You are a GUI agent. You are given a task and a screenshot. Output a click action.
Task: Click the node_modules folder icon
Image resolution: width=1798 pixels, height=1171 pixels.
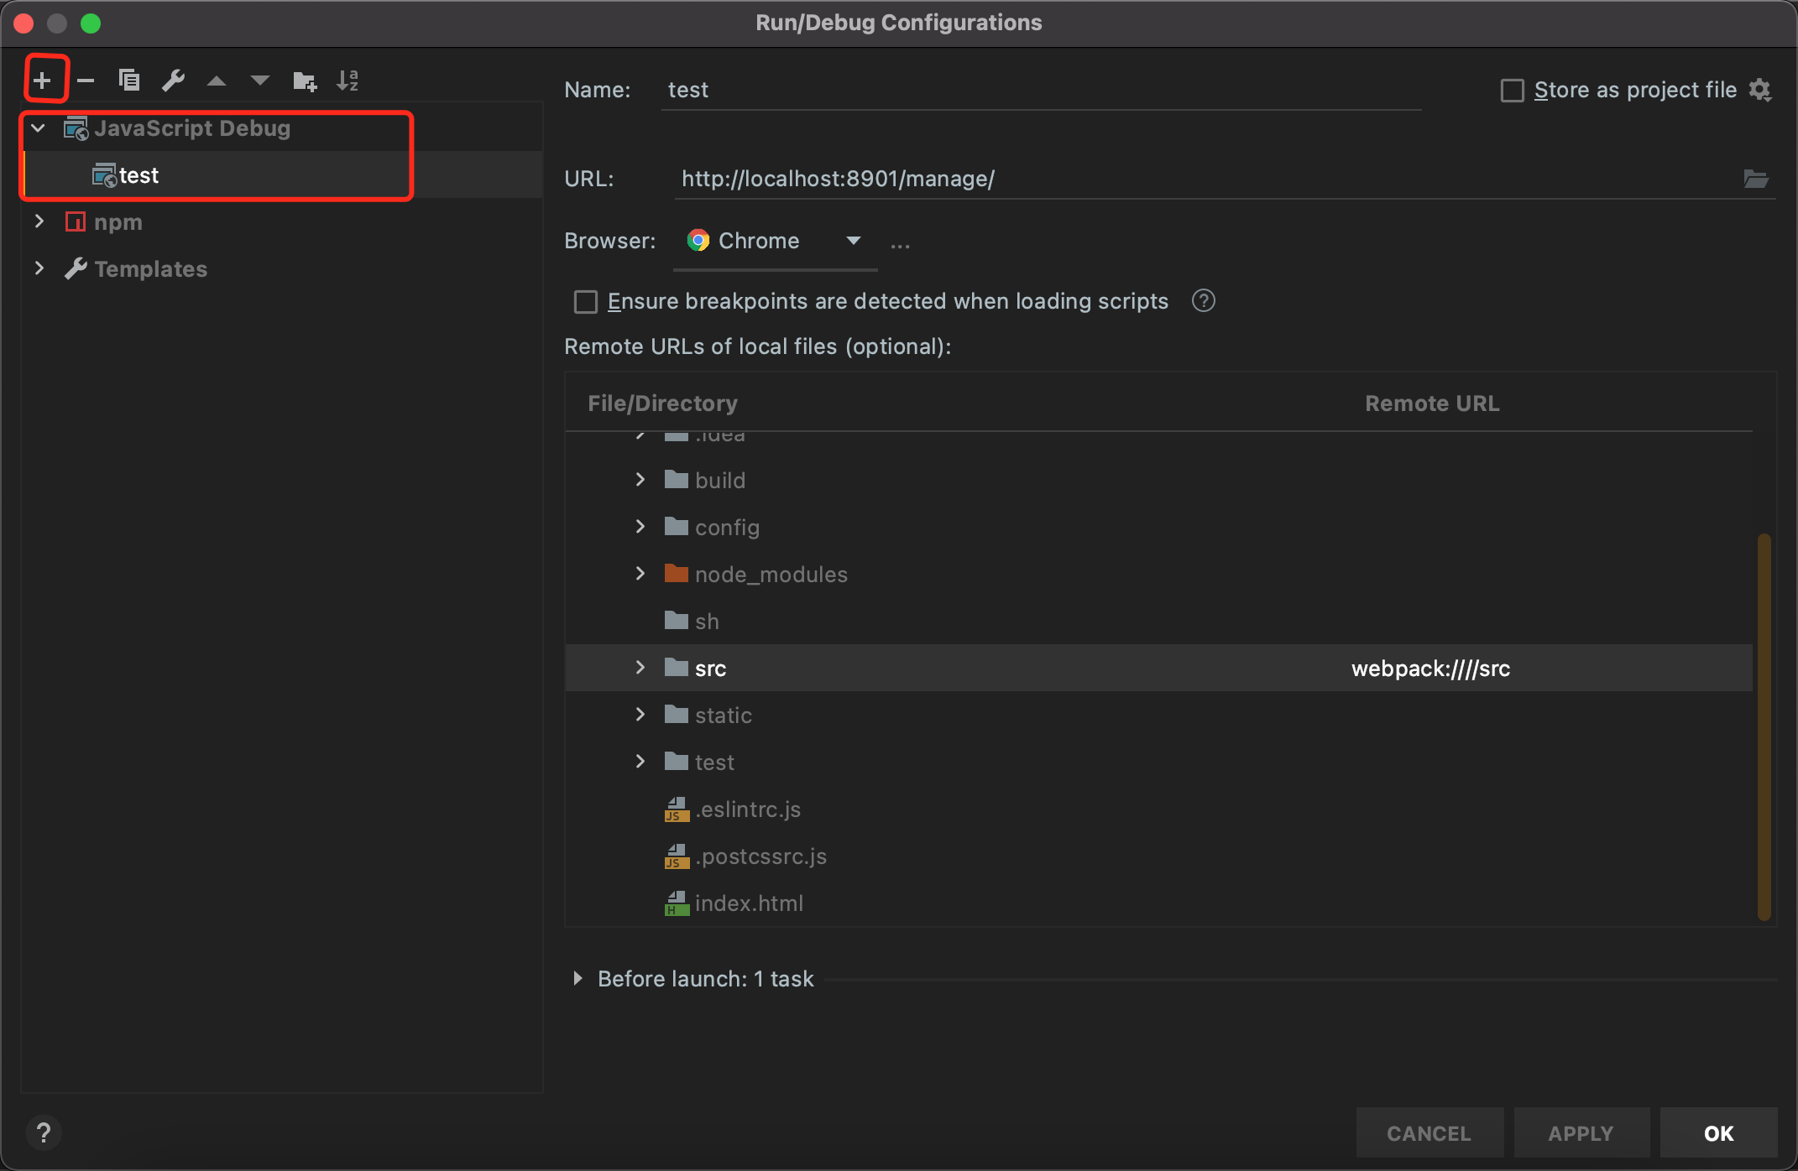(x=677, y=574)
